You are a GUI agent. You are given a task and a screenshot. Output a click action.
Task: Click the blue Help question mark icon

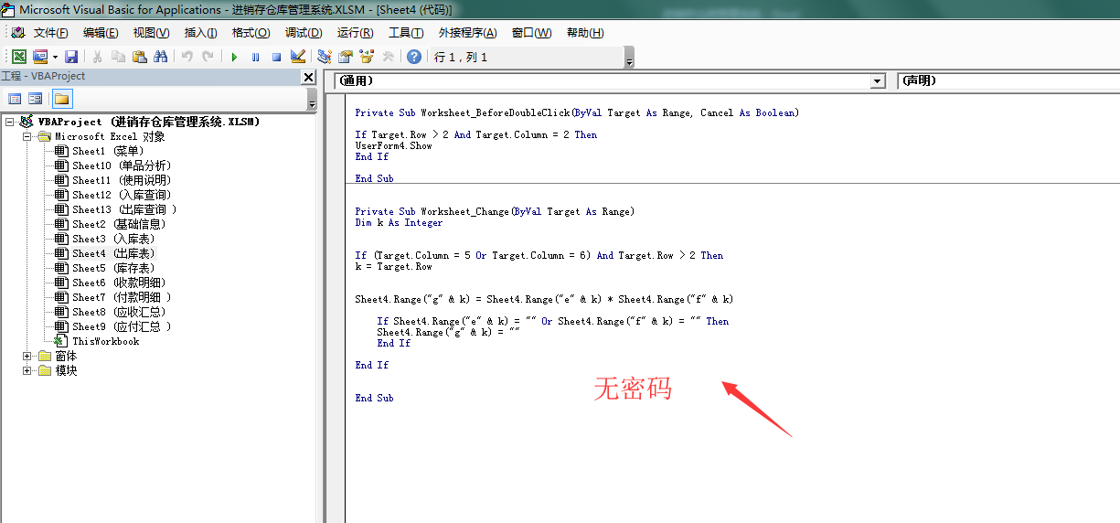pos(414,57)
